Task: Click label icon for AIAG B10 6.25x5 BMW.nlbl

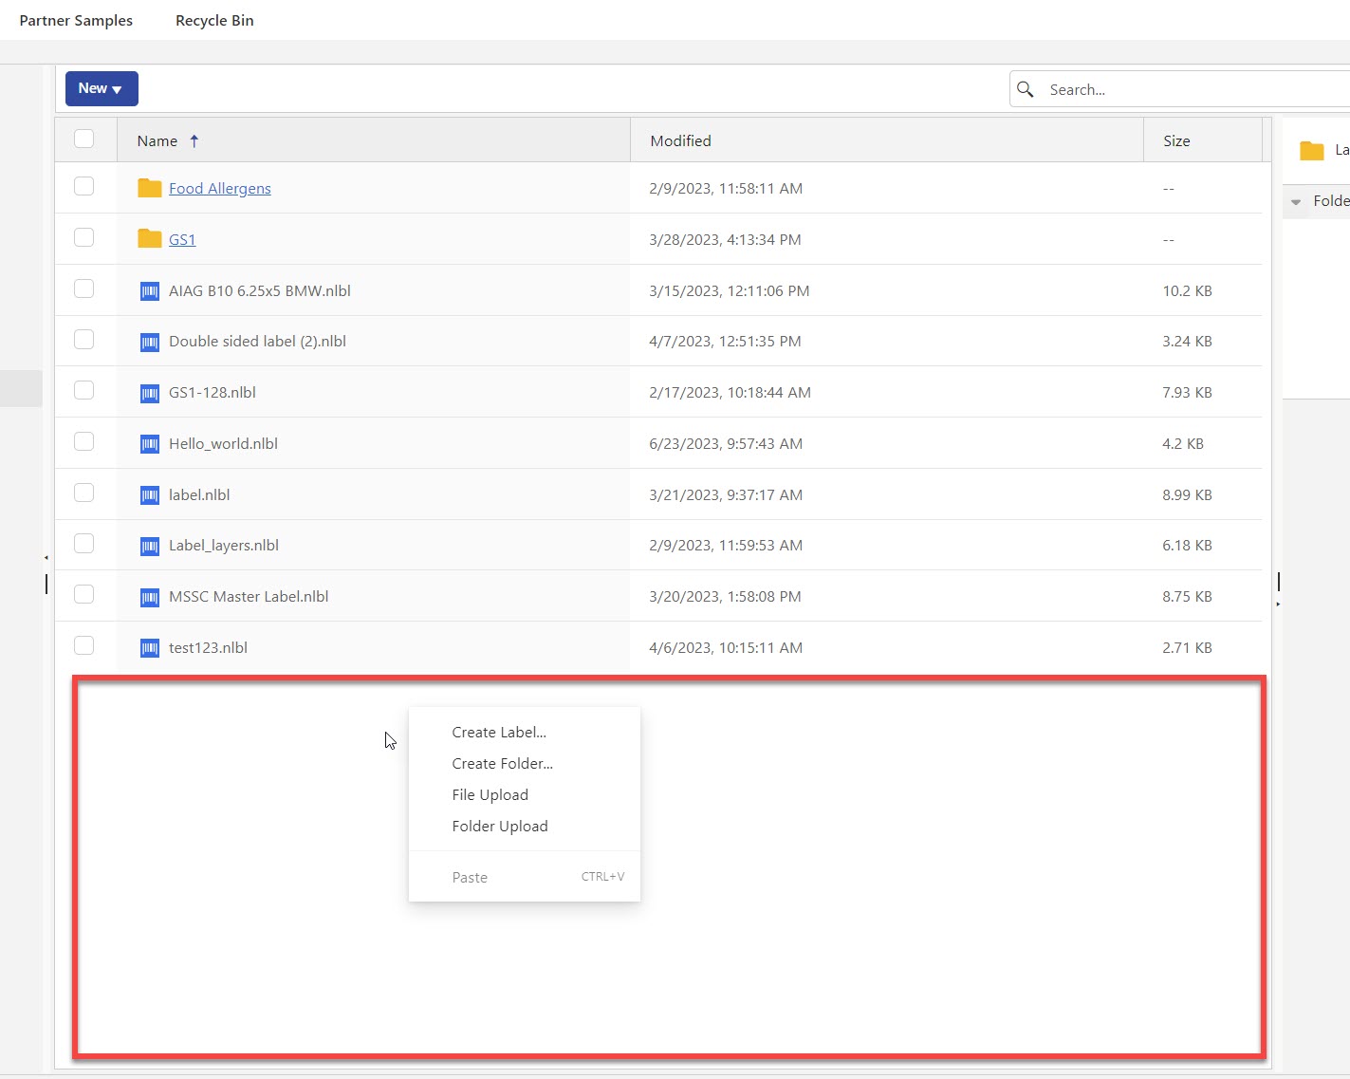Action: (x=149, y=291)
